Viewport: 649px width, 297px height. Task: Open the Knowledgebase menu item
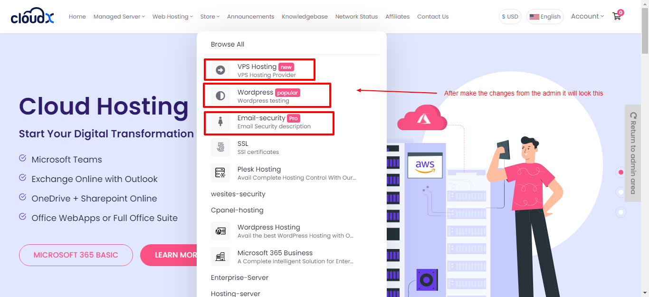click(305, 17)
